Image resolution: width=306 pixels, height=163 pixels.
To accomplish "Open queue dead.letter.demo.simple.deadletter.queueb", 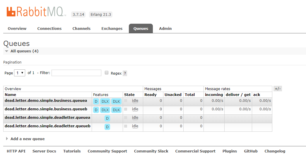I will pos(47,126).
